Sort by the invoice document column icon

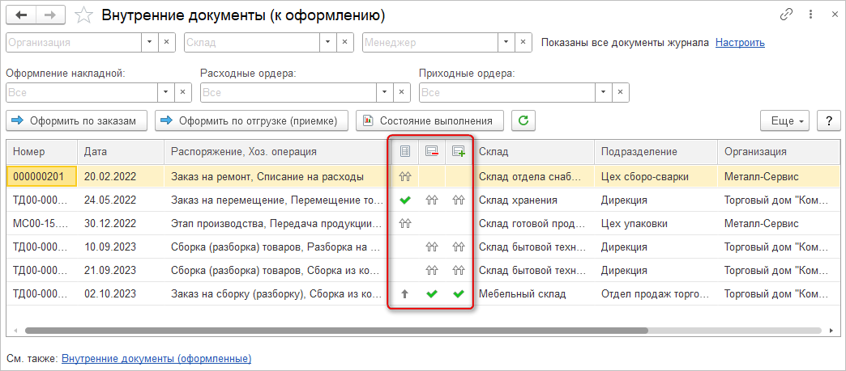(404, 152)
